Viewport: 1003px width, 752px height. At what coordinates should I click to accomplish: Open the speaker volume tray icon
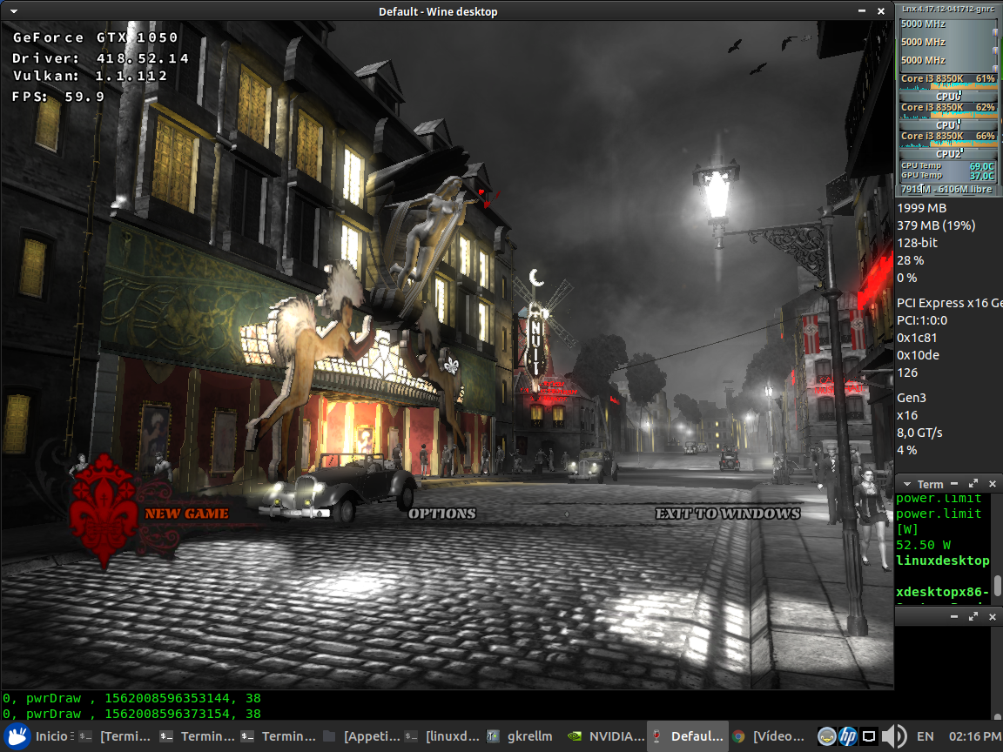click(x=893, y=736)
